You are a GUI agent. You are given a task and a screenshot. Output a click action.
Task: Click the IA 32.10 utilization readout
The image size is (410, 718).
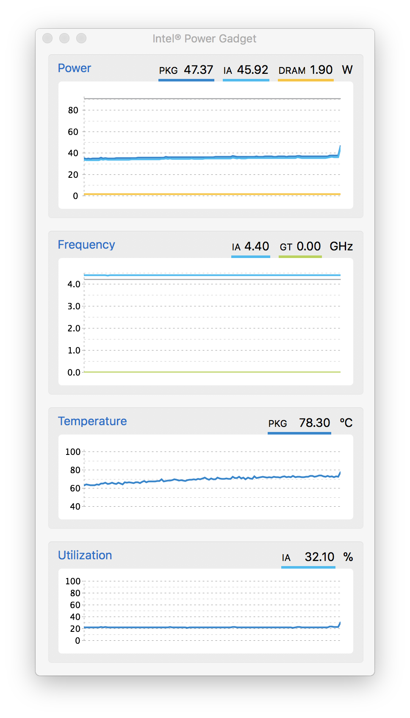(x=308, y=557)
